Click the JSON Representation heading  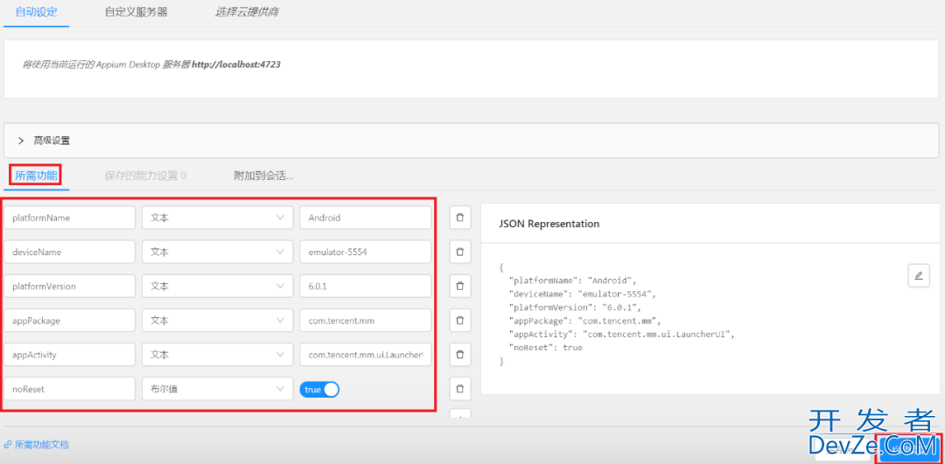pos(549,224)
